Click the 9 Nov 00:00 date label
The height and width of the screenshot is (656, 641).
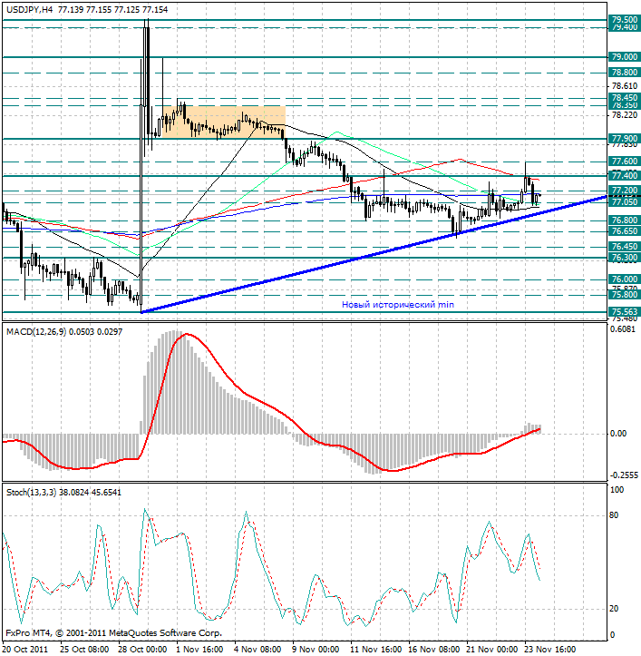314,649
